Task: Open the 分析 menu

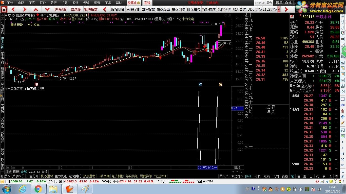Action: click(x=53, y=3)
